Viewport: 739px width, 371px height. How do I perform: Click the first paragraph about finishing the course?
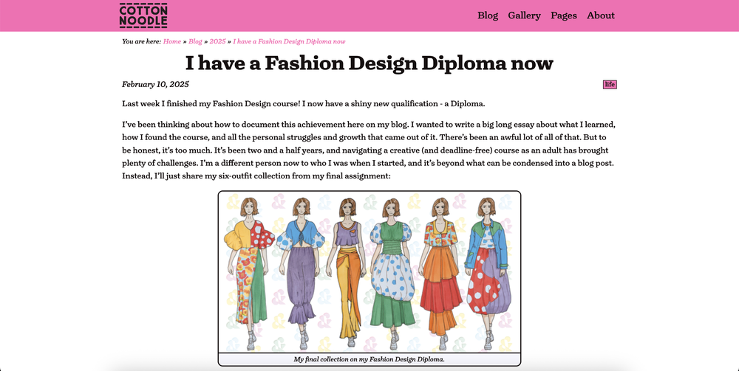pyautogui.click(x=303, y=103)
